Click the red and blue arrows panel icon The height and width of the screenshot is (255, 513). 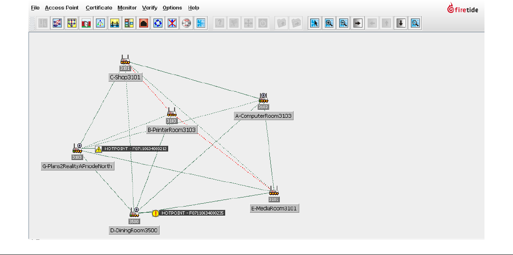click(129, 23)
